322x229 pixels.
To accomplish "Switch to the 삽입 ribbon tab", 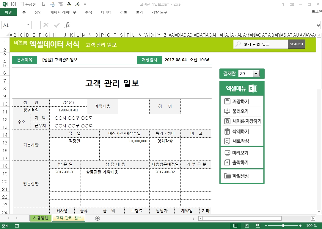I will click(38, 12).
